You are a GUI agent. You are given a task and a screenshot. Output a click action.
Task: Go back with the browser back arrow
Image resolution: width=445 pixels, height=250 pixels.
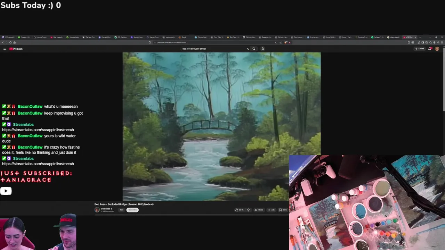tap(3, 42)
